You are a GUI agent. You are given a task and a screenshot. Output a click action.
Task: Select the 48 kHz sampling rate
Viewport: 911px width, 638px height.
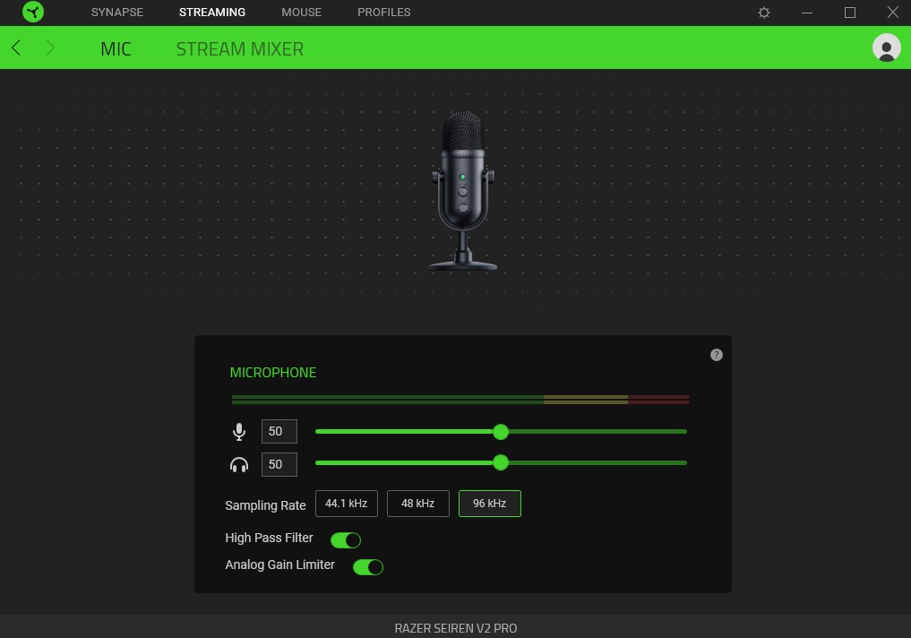point(417,504)
